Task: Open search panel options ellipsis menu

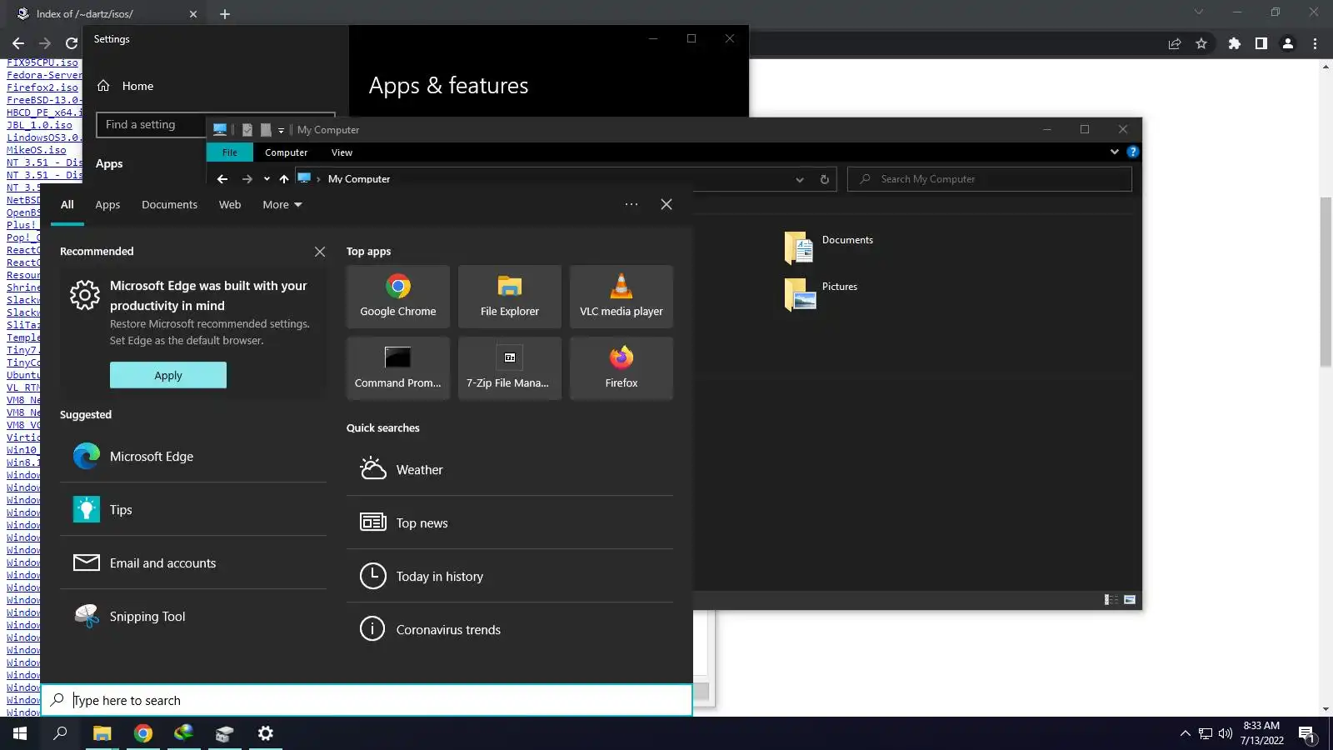Action: click(x=632, y=204)
